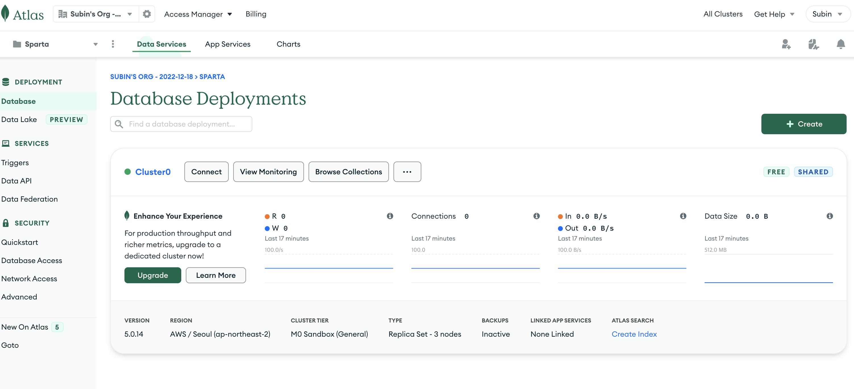Show info for Connections metric

click(536, 216)
